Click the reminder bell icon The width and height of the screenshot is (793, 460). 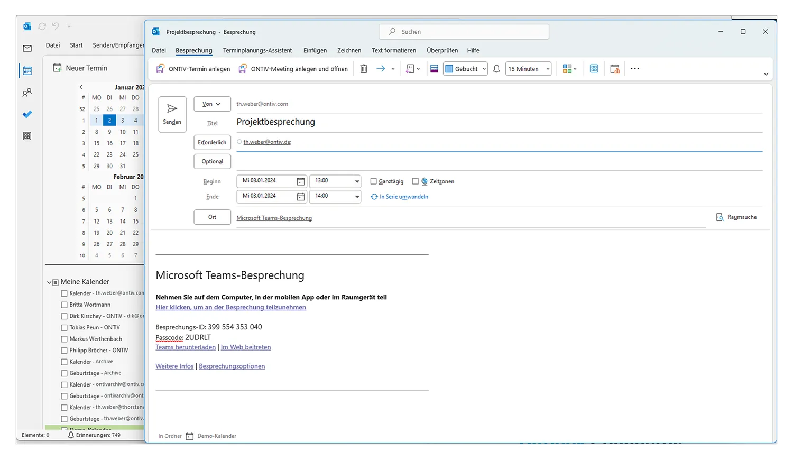pyautogui.click(x=496, y=69)
